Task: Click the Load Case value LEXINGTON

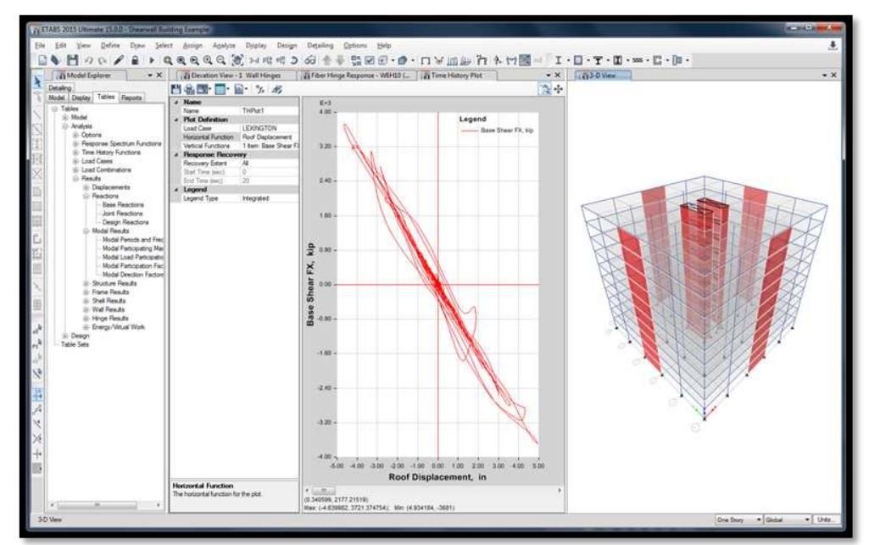Action: coord(270,129)
